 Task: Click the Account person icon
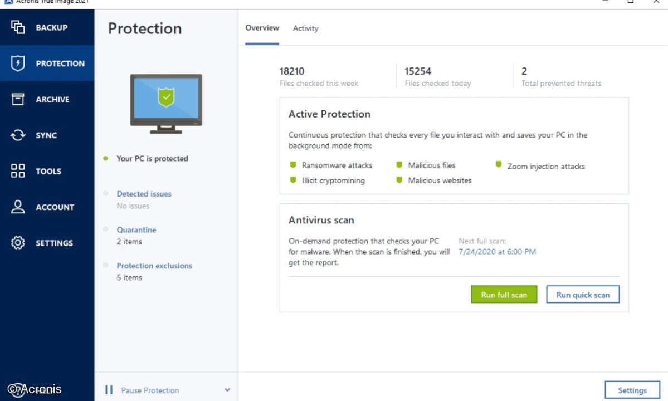(17, 207)
